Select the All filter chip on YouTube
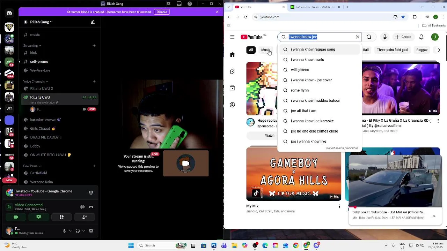The height and width of the screenshot is (251, 447). tap(251, 50)
